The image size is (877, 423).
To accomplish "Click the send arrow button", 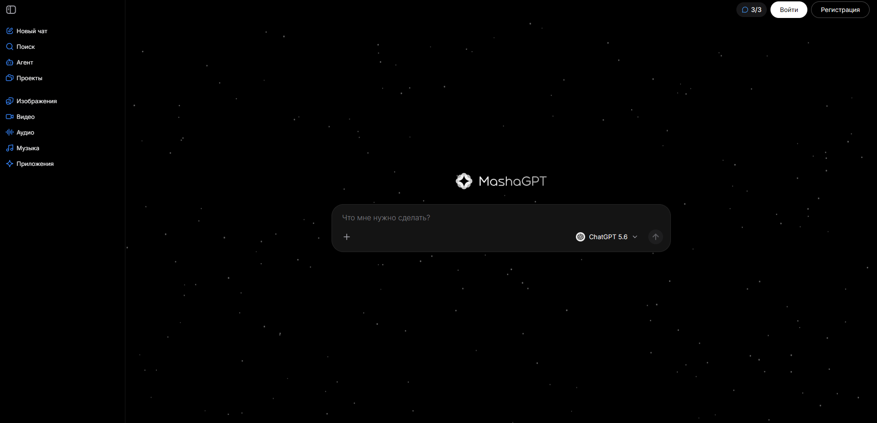I will click(655, 237).
